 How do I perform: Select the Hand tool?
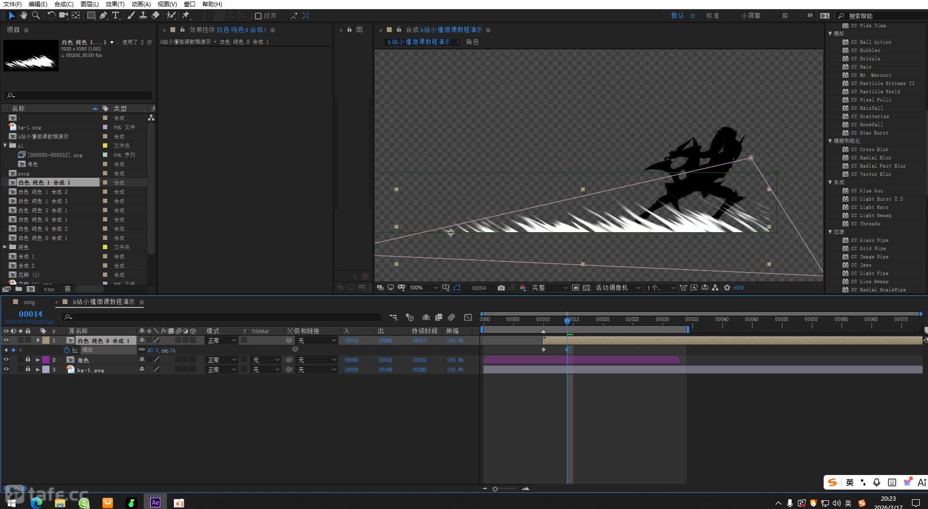pos(24,16)
